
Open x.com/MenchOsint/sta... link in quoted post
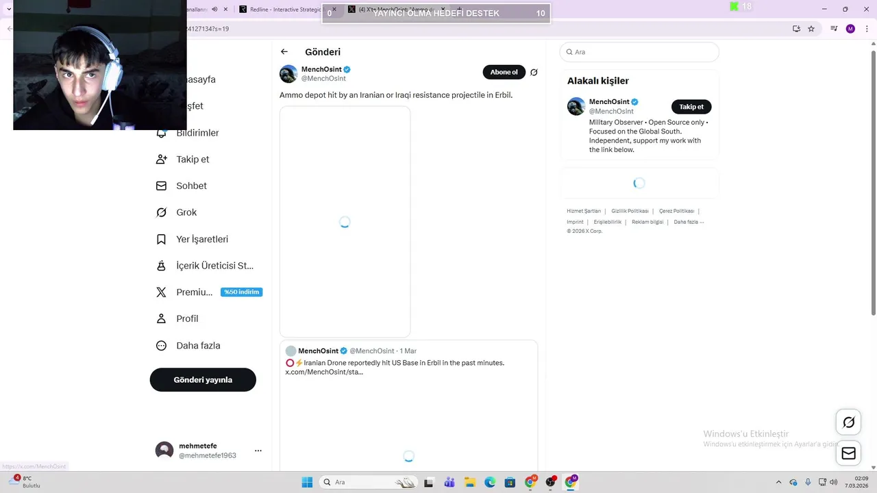[324, 372]
